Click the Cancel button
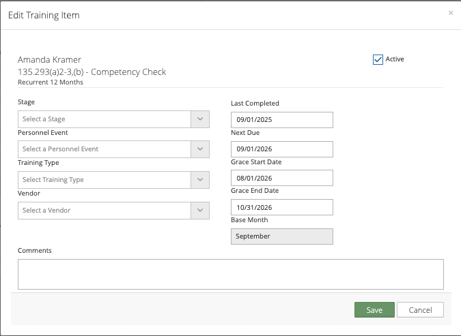Screen dimensions: 461x336 pos(420,310)
